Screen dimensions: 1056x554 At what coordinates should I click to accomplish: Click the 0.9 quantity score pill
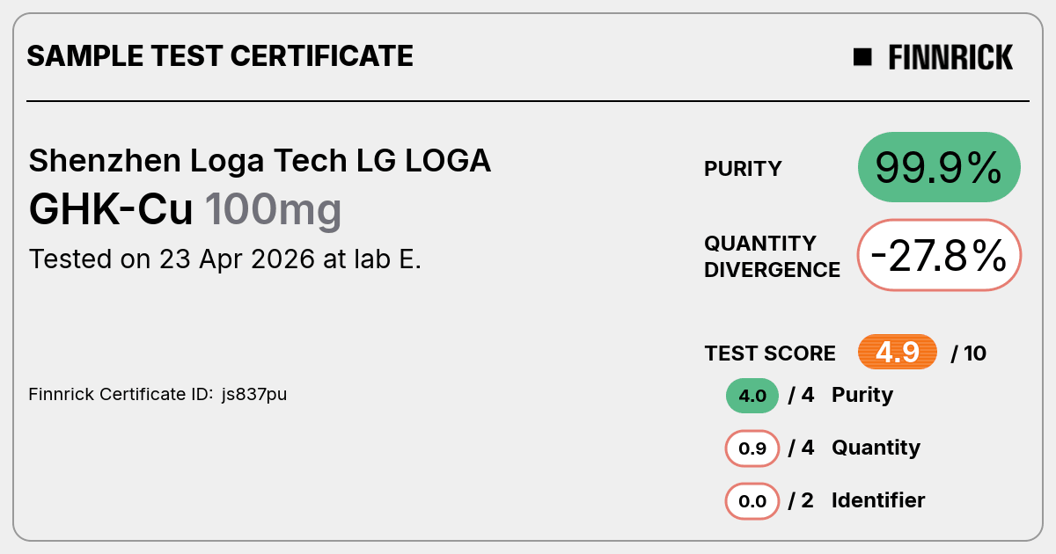point(752,448)
